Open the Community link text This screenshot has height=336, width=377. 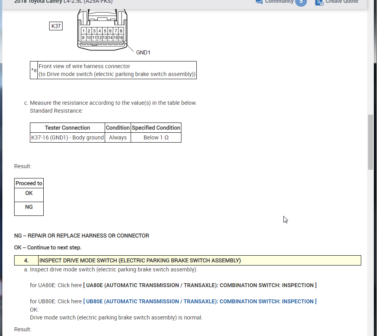(279, 2)
